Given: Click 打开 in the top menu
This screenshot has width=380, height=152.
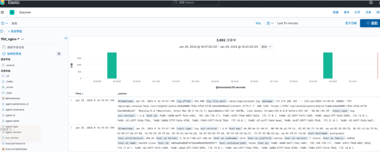Looking at the screenshot, I should pos(358,12).
